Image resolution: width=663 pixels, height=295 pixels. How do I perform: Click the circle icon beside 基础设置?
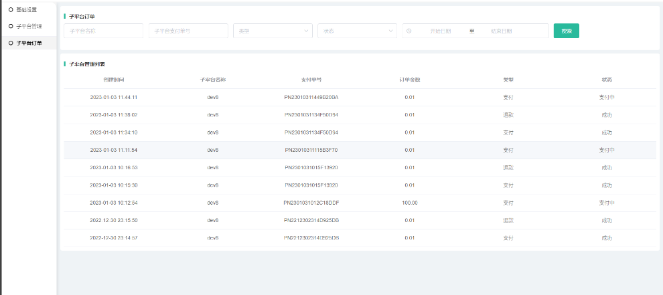click(x=11, y=9)
